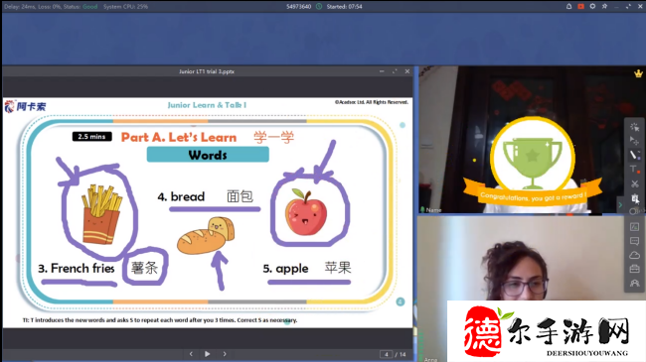Click the 'Part A. Let's Learn' title
The image size is (646, 362).
click(x=179, y=137)
